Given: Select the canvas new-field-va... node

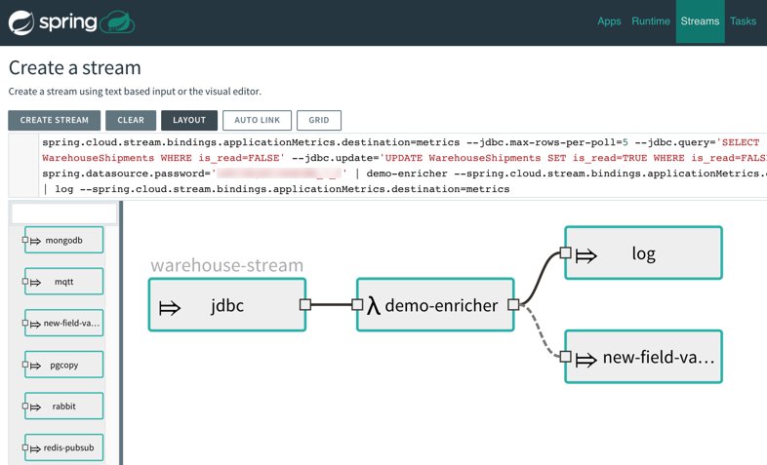Looking at the screenshot, I should pos(644,357).
